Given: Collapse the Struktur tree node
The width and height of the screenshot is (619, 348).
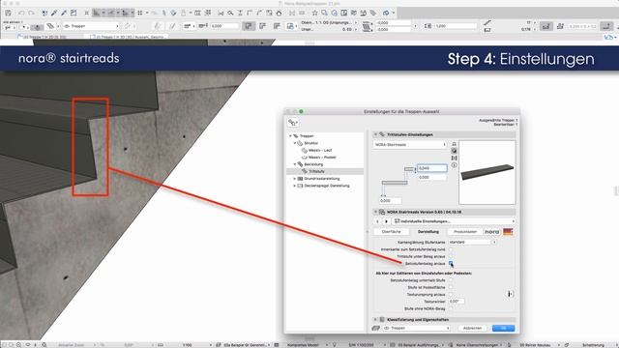Looking at the screenshot, I should [x=294, y=143].
